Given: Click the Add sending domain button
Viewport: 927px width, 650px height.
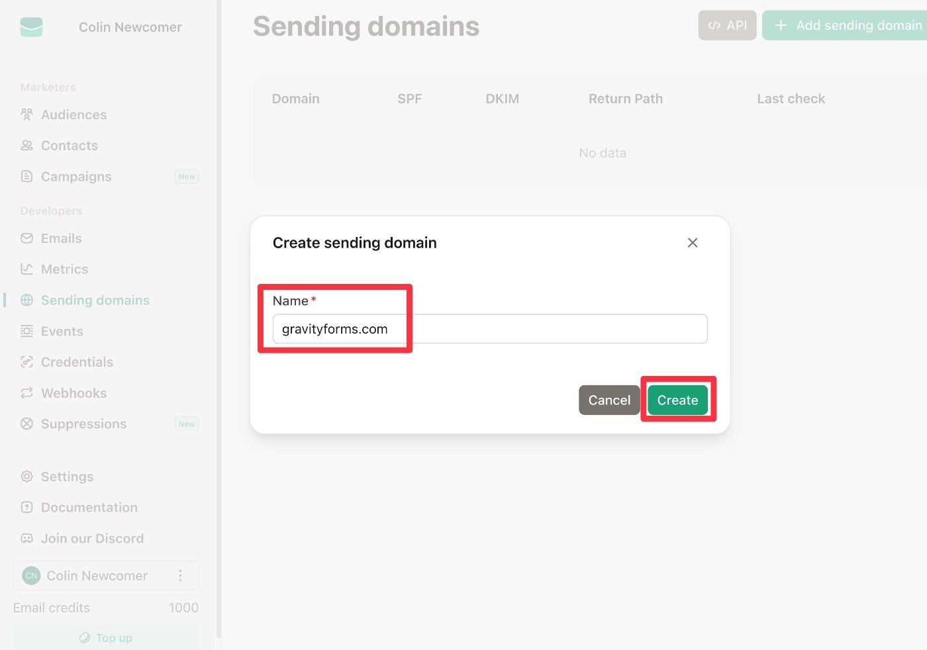Looking at the screenshot, I should [848, 26].
